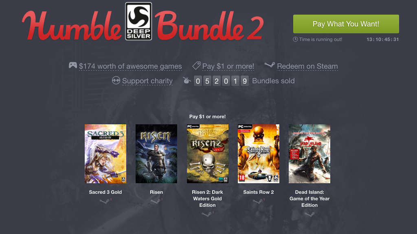Click the charity globe icon
This screenshot has height=234, width=417.
click(x=116, y=80)
